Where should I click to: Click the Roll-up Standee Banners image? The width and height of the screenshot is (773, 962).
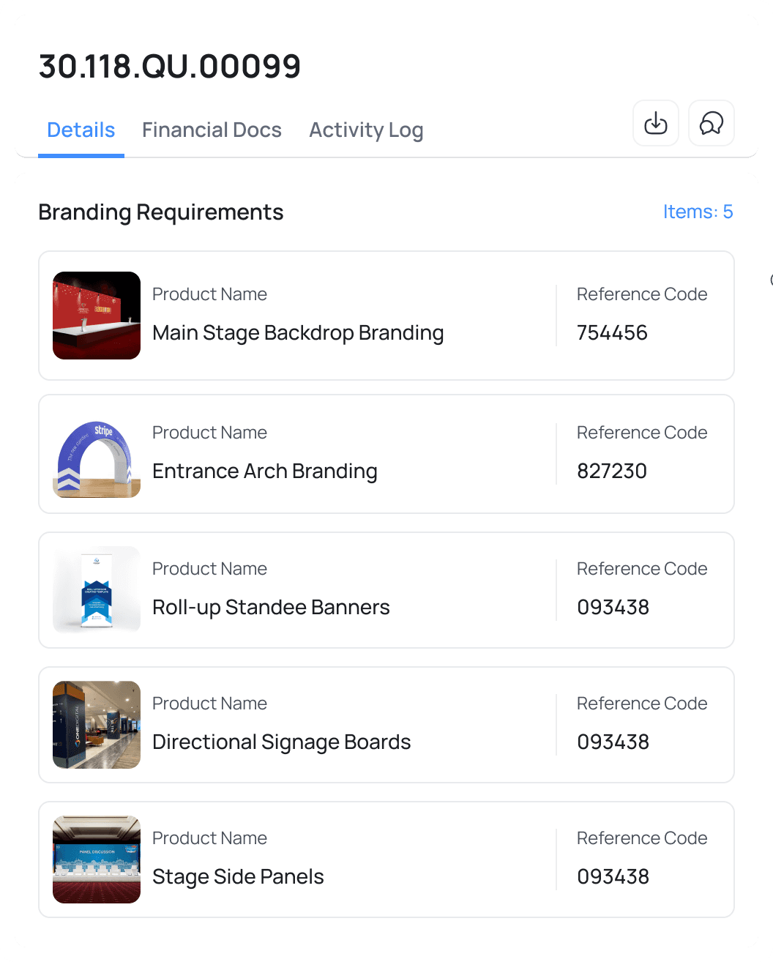coord(96,589)
